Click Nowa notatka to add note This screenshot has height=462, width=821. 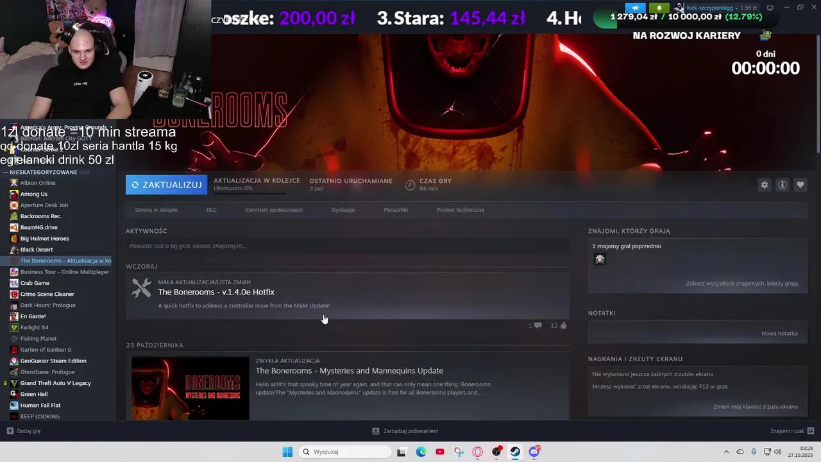click(x=779, y=334)
